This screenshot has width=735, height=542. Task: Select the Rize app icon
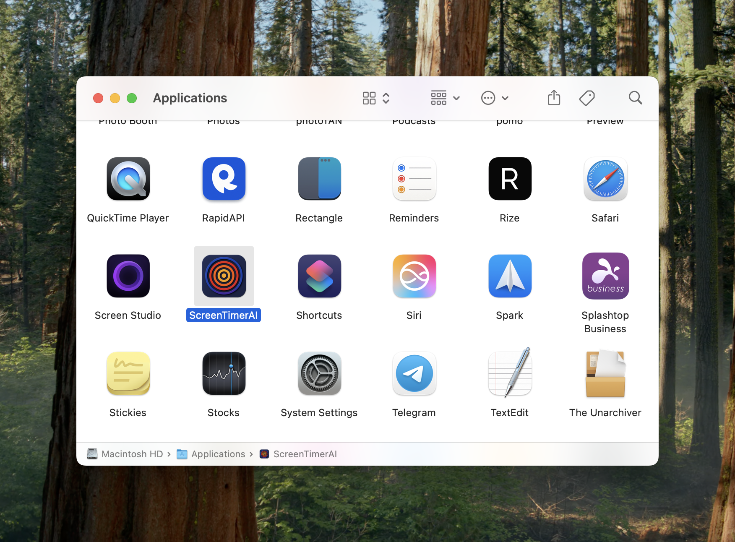[x=509, y=179]
